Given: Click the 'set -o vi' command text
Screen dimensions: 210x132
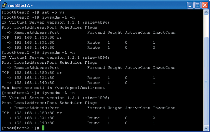Looking at the screenshot, I should click(53, 12).
